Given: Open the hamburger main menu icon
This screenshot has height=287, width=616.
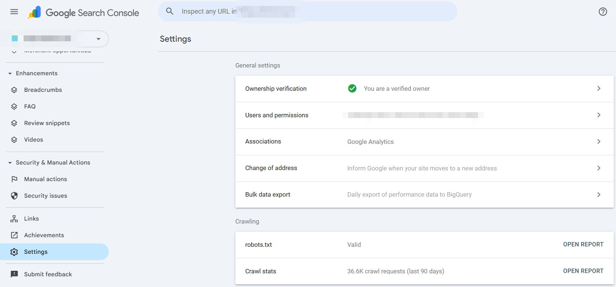Looking at the screenshot, I should click(x=14, y=12).
